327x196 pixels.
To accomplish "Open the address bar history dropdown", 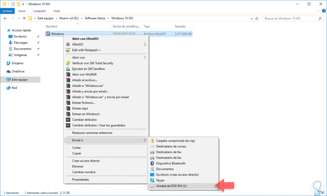I will [252, 19].
